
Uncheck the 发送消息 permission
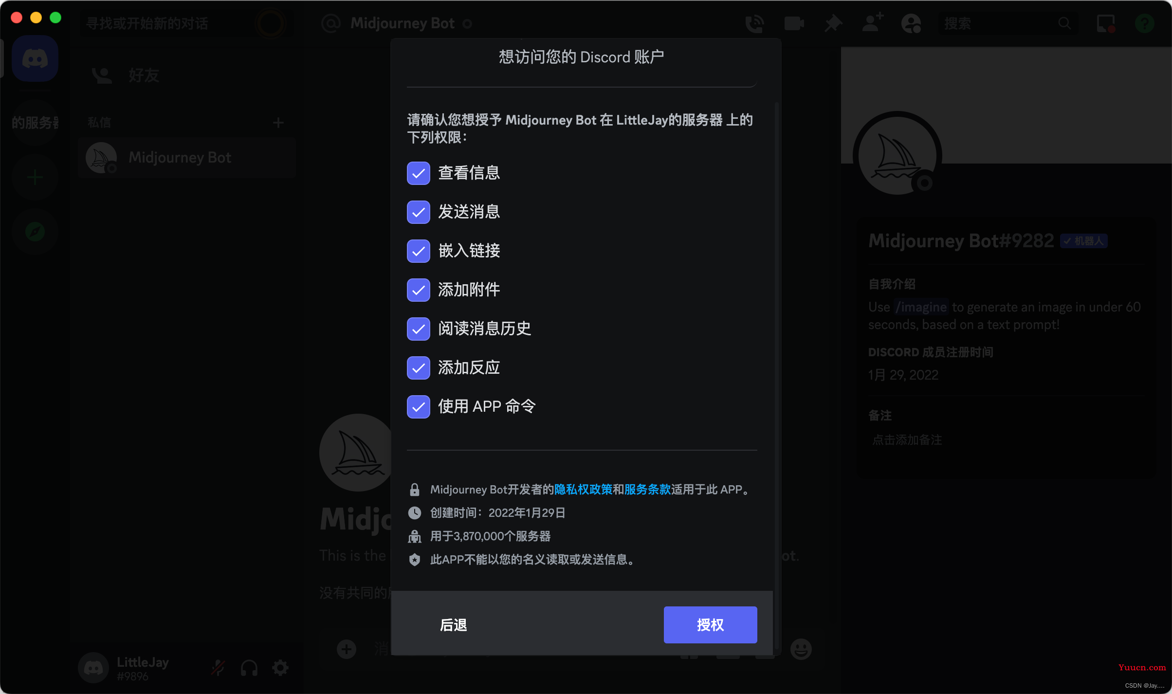click(419, 212)
